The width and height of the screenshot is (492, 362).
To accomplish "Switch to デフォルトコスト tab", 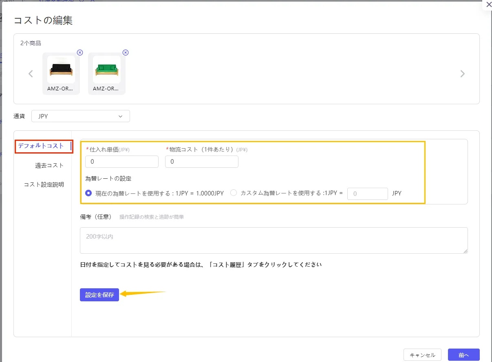I will pyautogui.click(x=41, y=146).
